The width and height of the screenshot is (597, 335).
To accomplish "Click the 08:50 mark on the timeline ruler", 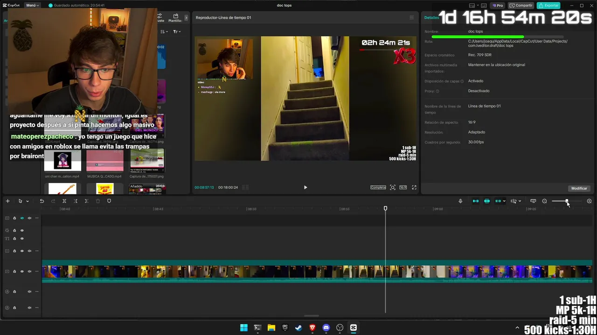I will coord(251,209).
